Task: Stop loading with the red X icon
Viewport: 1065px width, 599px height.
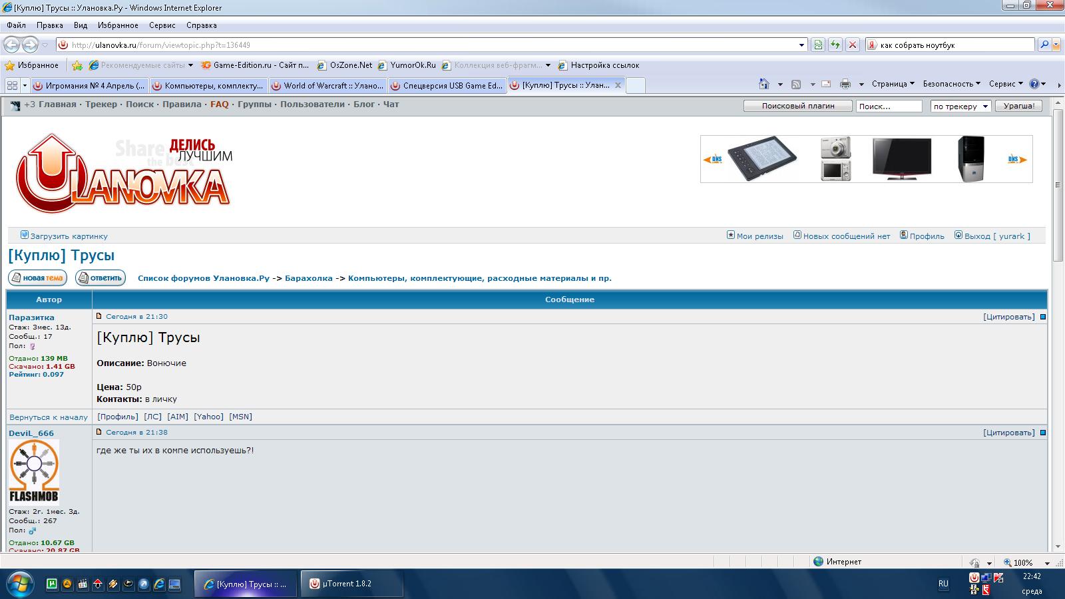Action: coord(852,45)
